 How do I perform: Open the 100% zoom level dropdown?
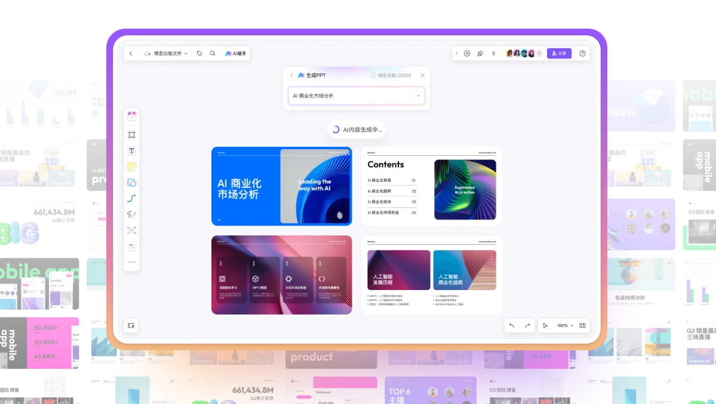pyautogui.click(x=566, y=325)
